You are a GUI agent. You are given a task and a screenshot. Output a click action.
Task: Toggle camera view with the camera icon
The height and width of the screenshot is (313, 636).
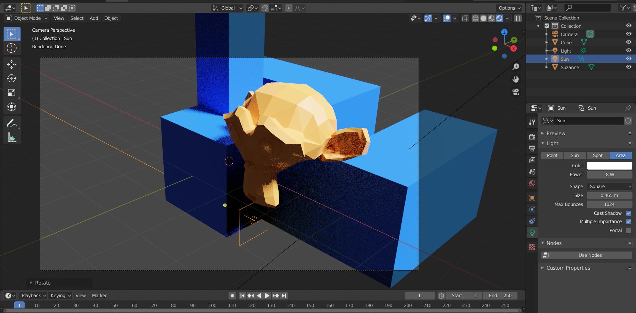tap(516, 92)
